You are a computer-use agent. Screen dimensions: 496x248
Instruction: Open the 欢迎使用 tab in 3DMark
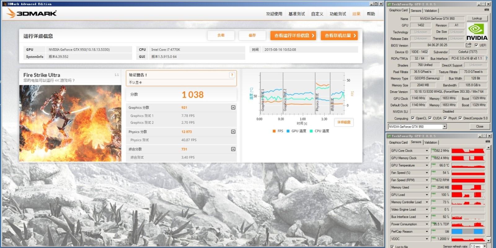point(274,14)
